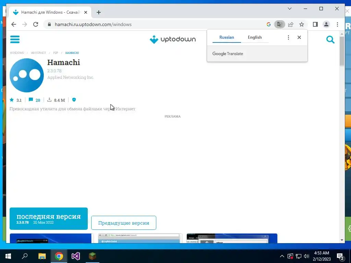Viewport: 351px width, 263px height.
Task: Open the Uptodown hamburger menu
Action: pos(15,39)
